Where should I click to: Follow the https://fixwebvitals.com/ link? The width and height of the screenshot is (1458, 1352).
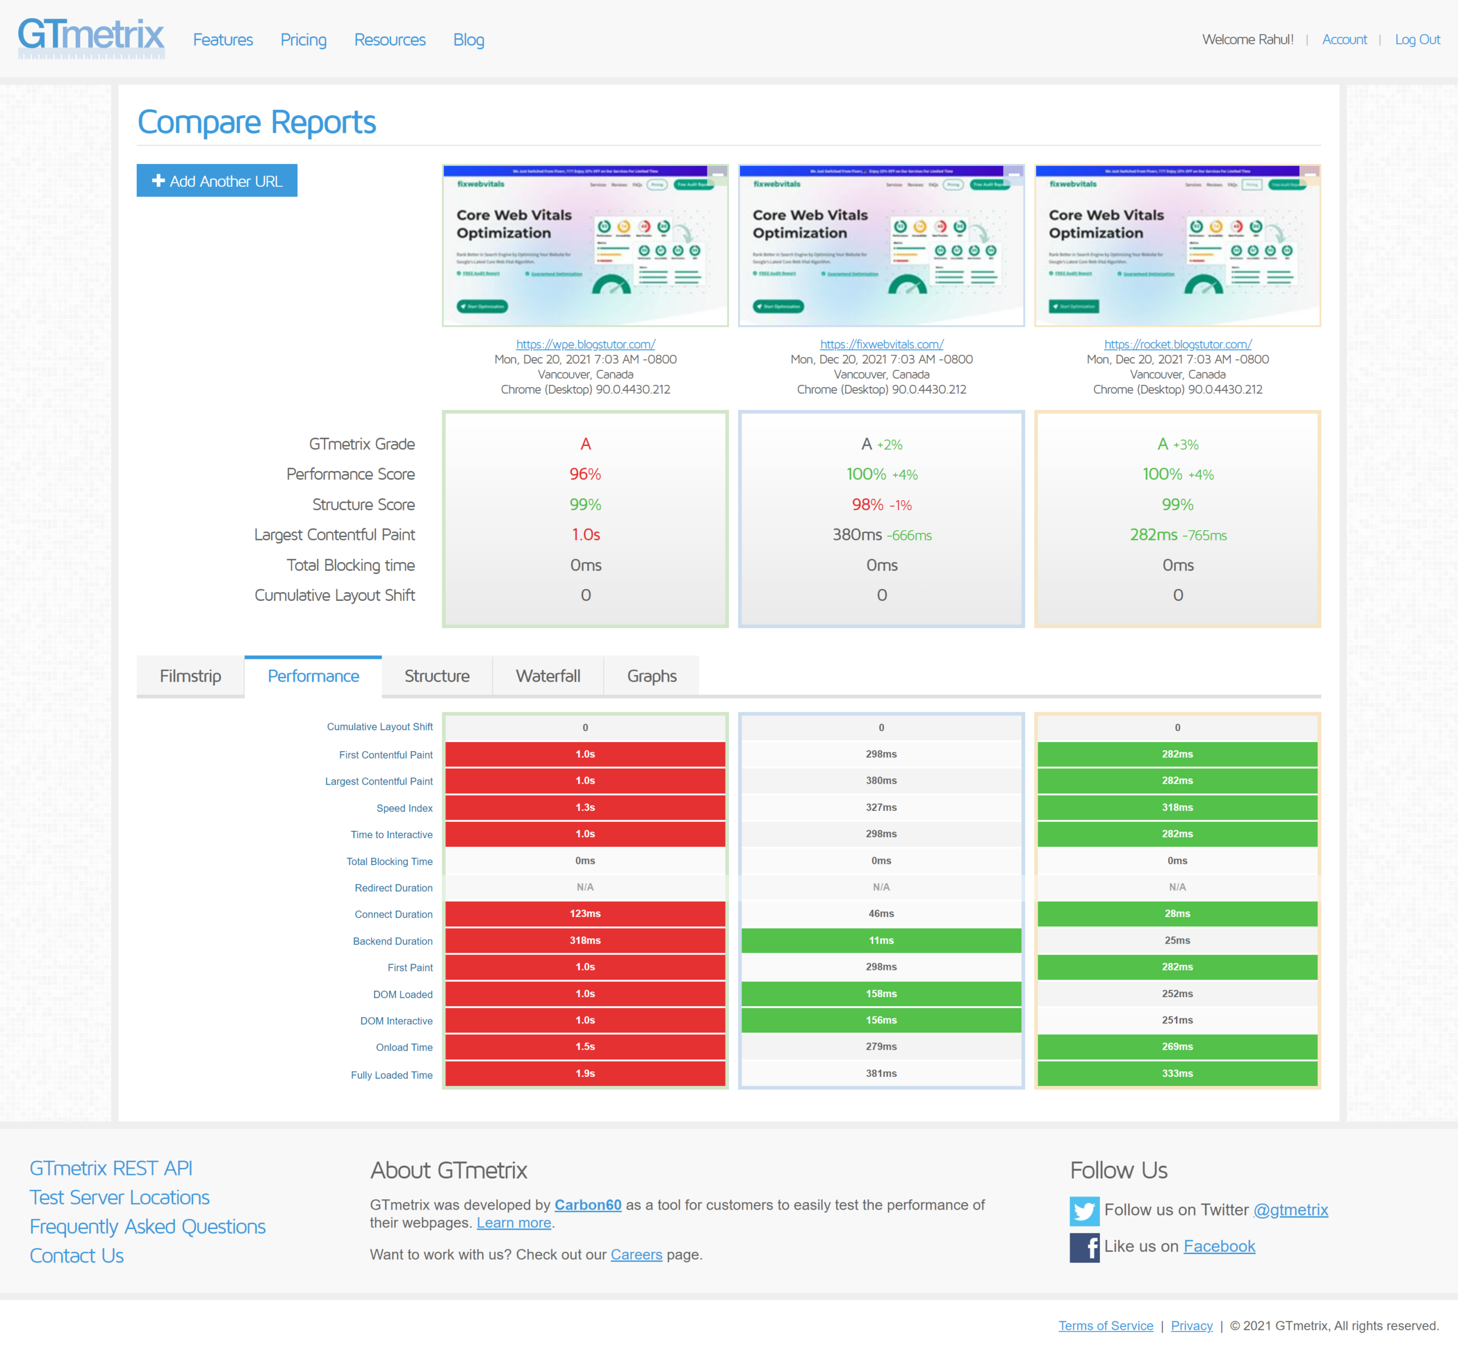click(882, 344)
